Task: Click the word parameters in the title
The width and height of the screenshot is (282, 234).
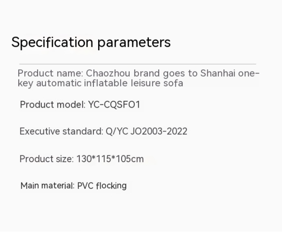Action: (x=134, y=43)
